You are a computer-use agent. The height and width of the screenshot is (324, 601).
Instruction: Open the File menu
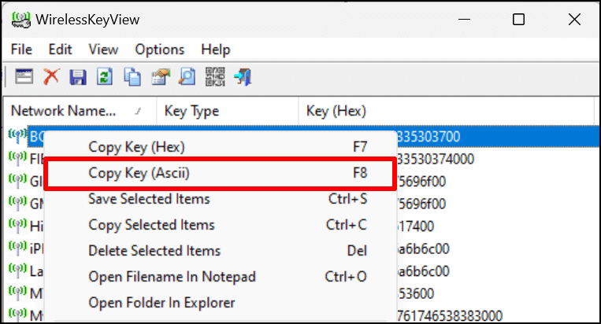(21, 49)
